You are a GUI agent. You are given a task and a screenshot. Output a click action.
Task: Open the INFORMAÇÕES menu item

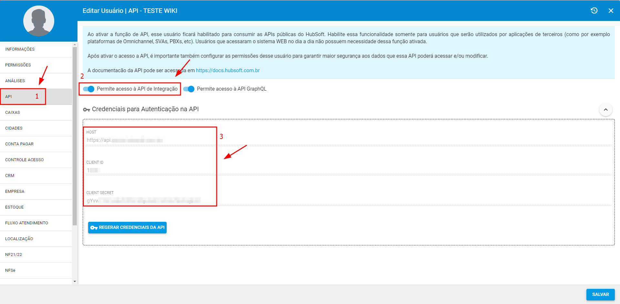[x=36, y=49]
